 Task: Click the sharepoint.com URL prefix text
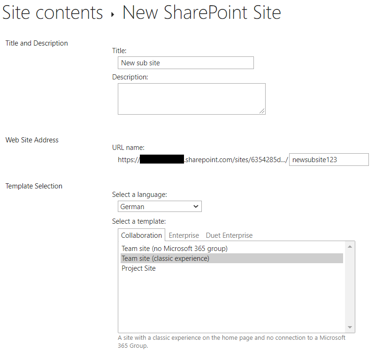pyautogui.click(x=203, y=160)
